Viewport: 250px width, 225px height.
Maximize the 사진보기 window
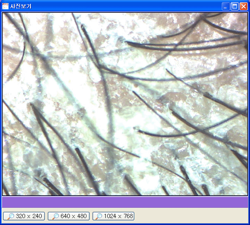tap(235, 6)
